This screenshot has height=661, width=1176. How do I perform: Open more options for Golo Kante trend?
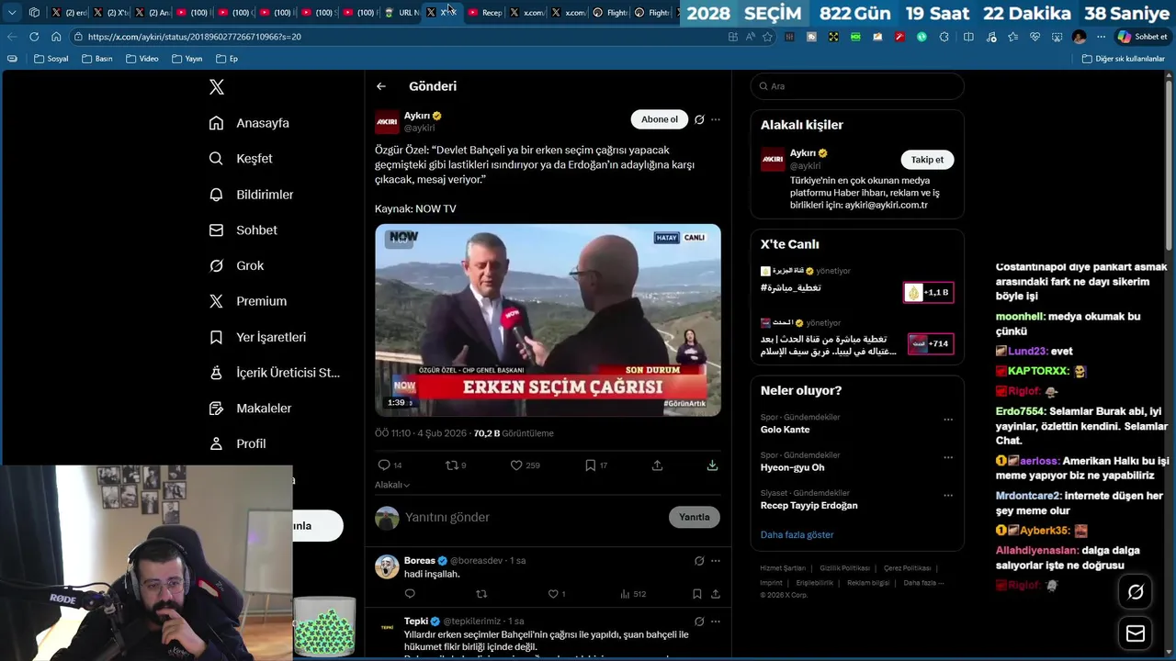[948, 420]
